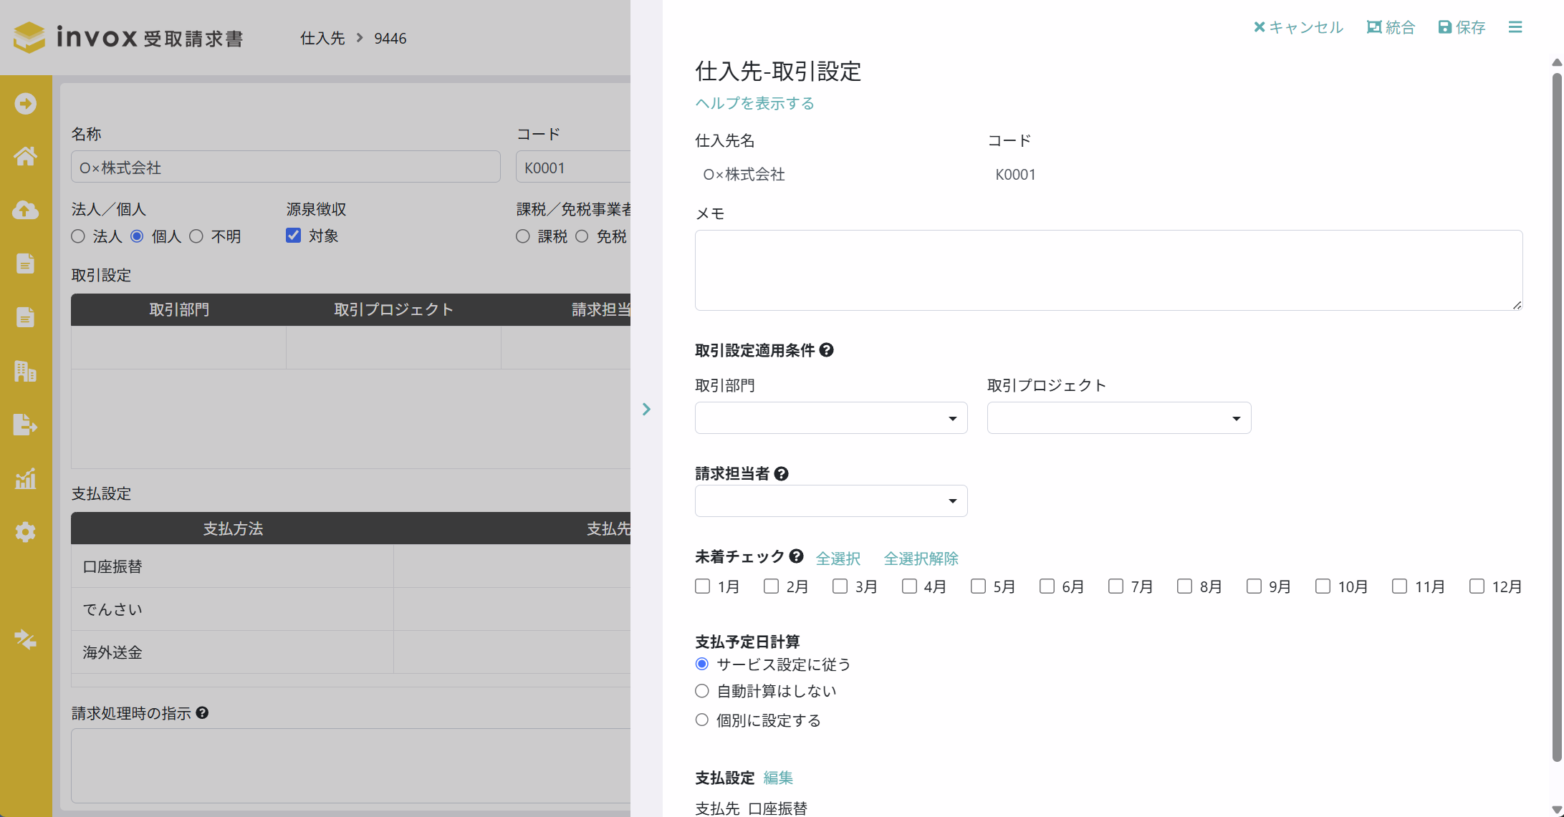Open the file export sidebar icon
Viewport: 1564px width, 817px height.
(26, 425)
